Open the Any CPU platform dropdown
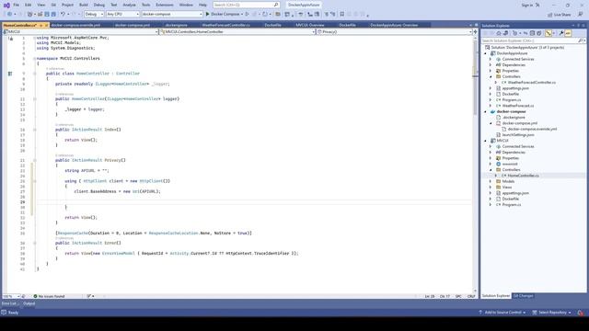589x331 pixels. pyautogui.click(x=122, y=14)
